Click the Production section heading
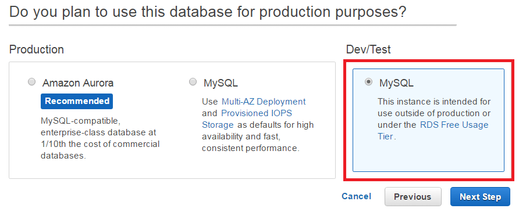519x212 pixels. click(x=37, y=49)
